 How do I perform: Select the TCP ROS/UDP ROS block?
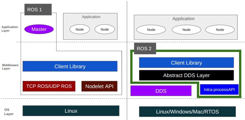coord(49,86)
